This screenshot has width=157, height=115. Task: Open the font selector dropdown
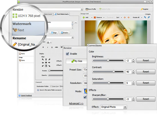point(73,37)
